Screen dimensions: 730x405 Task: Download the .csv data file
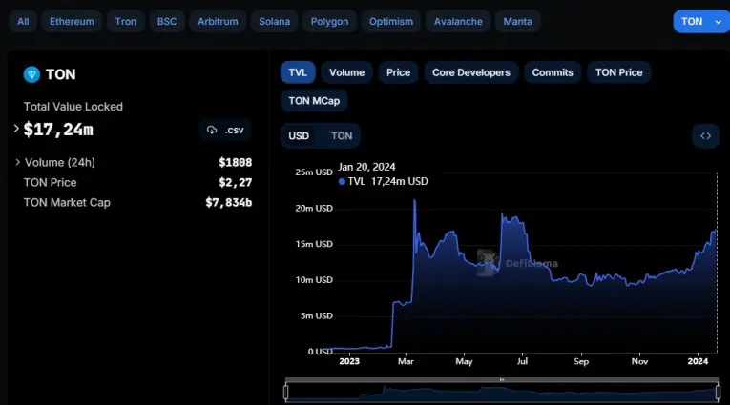pos(225,131)
